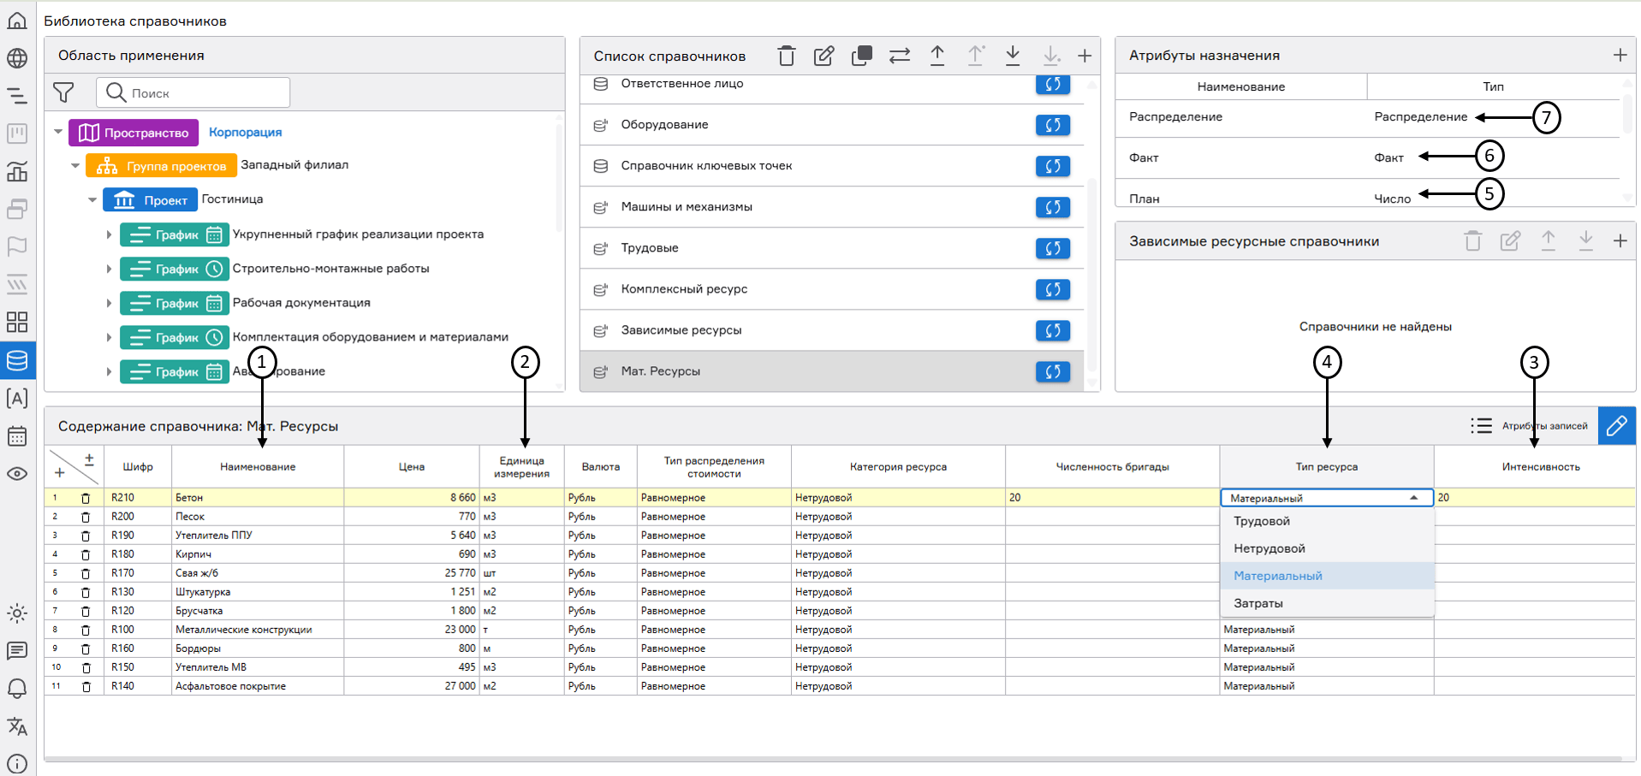Close the Материальный dropdown via its arrow
This screenshot has height=776, width=1641.
(1414, 498)
